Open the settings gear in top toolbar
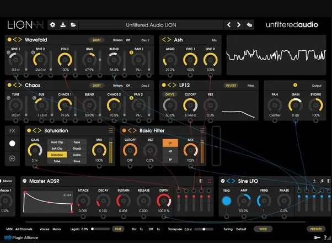Screen dimensions: 332x243 [52, 25]
